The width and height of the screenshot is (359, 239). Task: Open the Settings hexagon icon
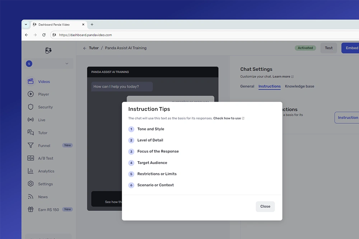(31, 184)
